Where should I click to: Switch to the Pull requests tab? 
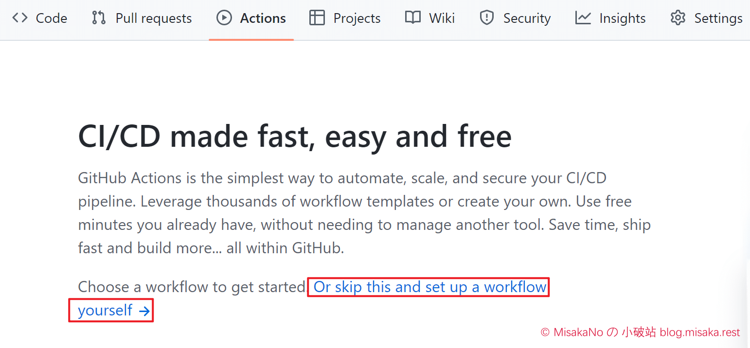(154, 18)
